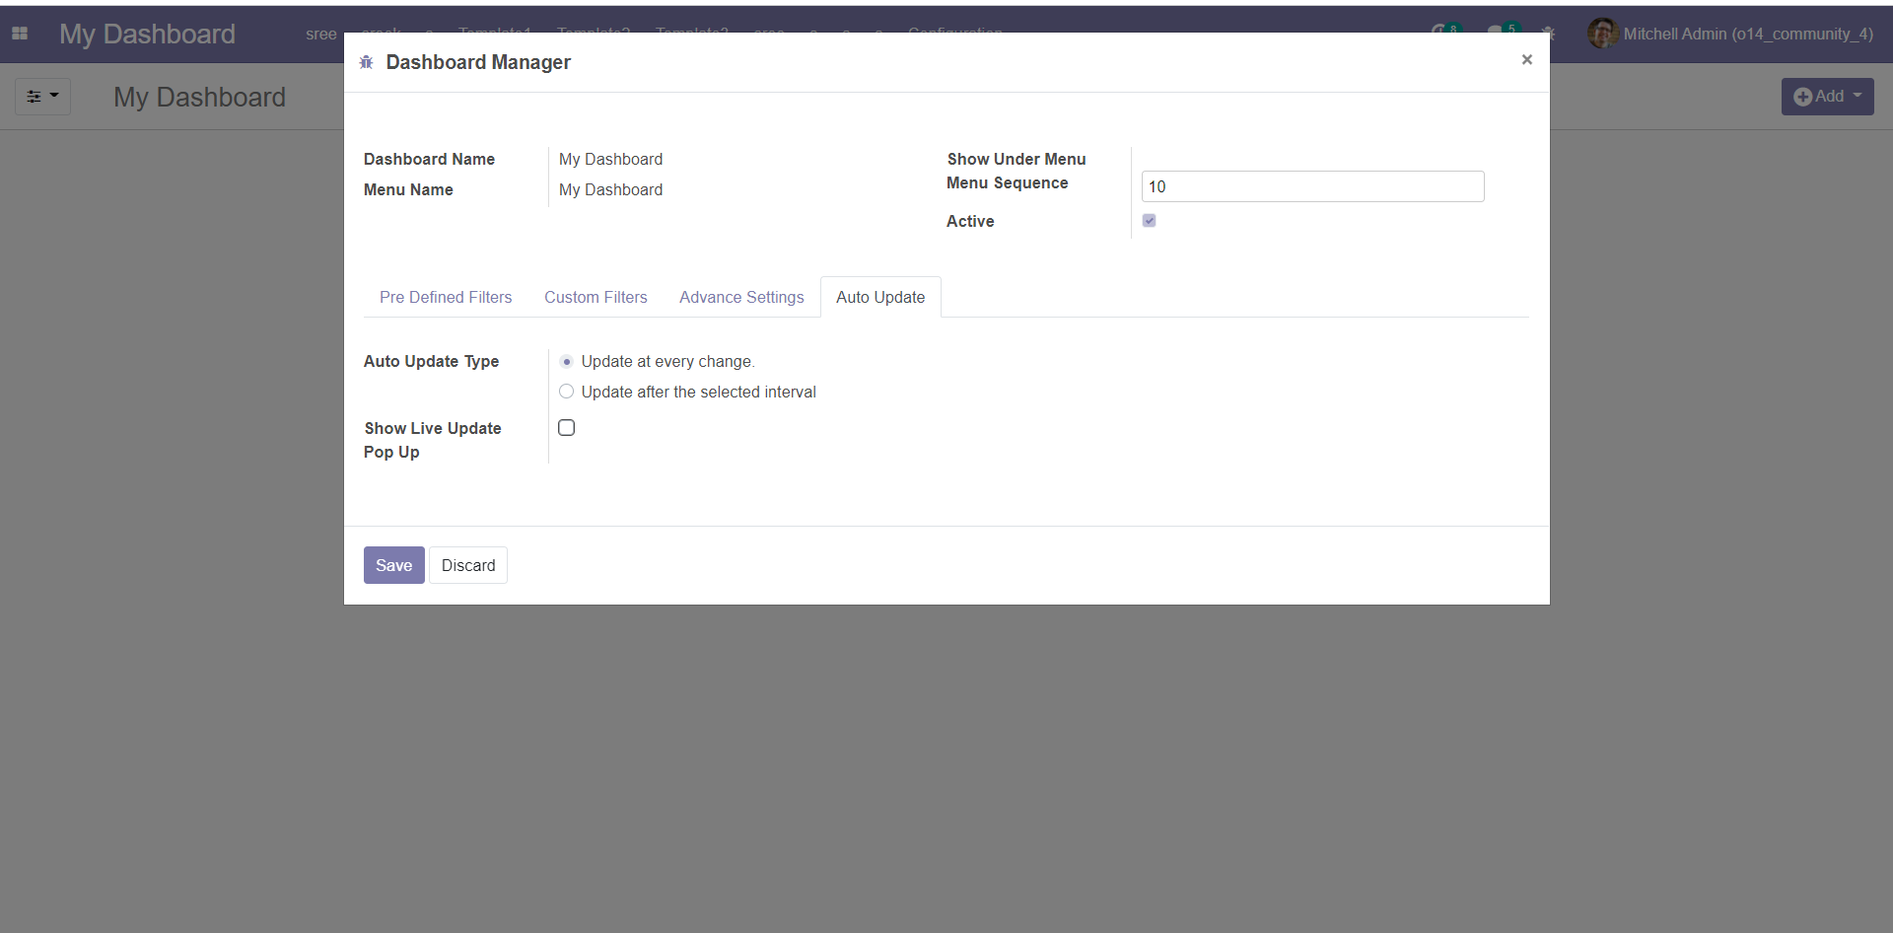Screen dimensions: 1893x933
Task: Open the sree menu in navbar
Action: (x=320, y=34)
